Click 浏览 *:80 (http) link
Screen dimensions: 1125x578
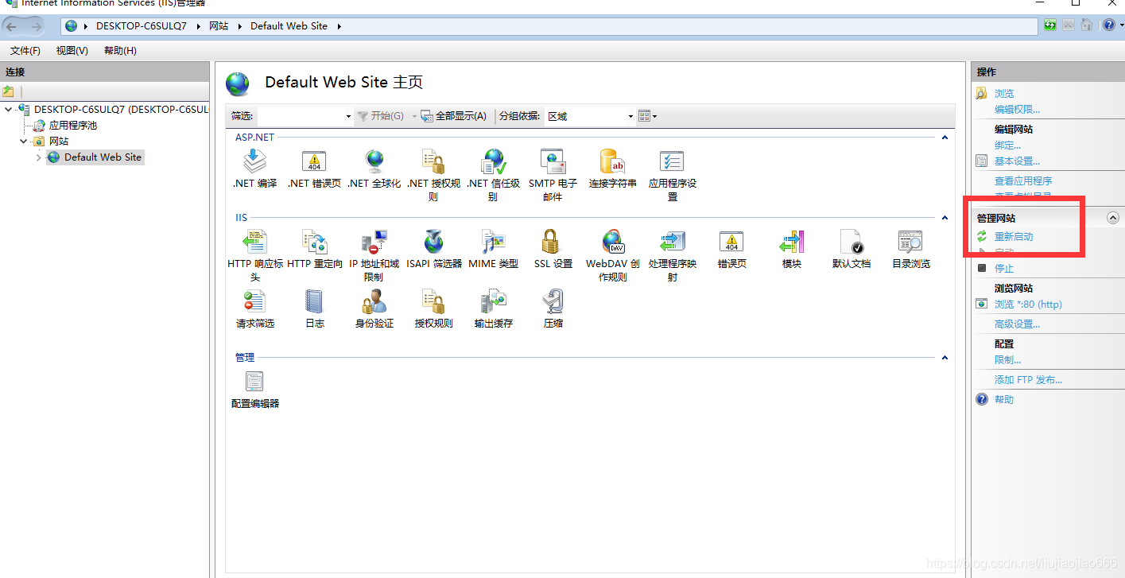(1028, 305)
